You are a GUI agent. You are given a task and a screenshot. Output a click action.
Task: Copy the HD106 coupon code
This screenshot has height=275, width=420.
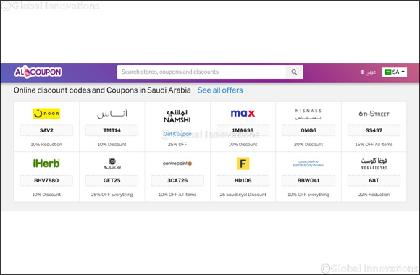(x=243, y=180)
